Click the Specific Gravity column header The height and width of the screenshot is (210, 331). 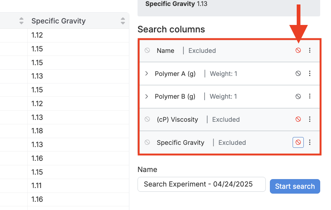click(59, 21)
